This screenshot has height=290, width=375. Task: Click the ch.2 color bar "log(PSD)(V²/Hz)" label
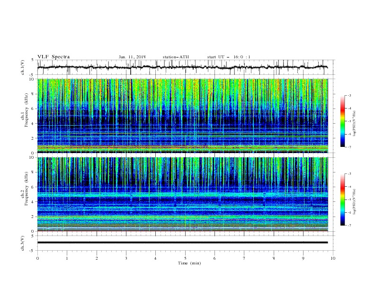click(x=355, y=202)
